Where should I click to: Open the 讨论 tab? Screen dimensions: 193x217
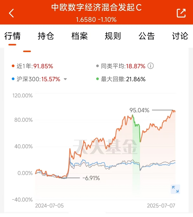pos(180,36)
